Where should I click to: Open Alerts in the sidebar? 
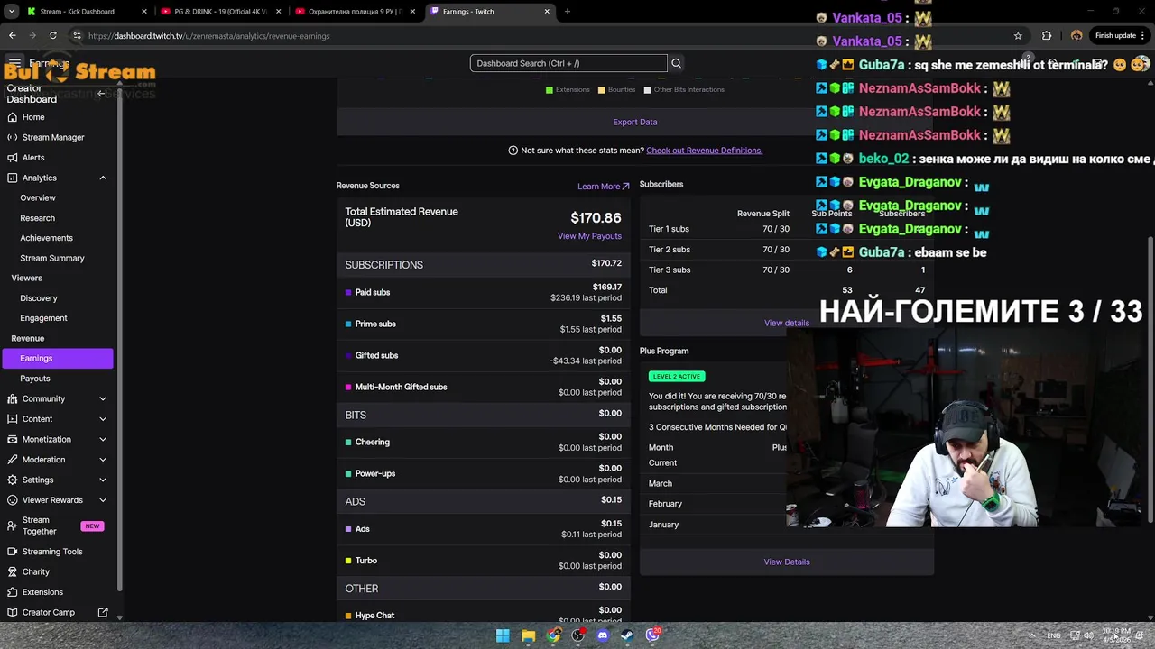point(33,158)
